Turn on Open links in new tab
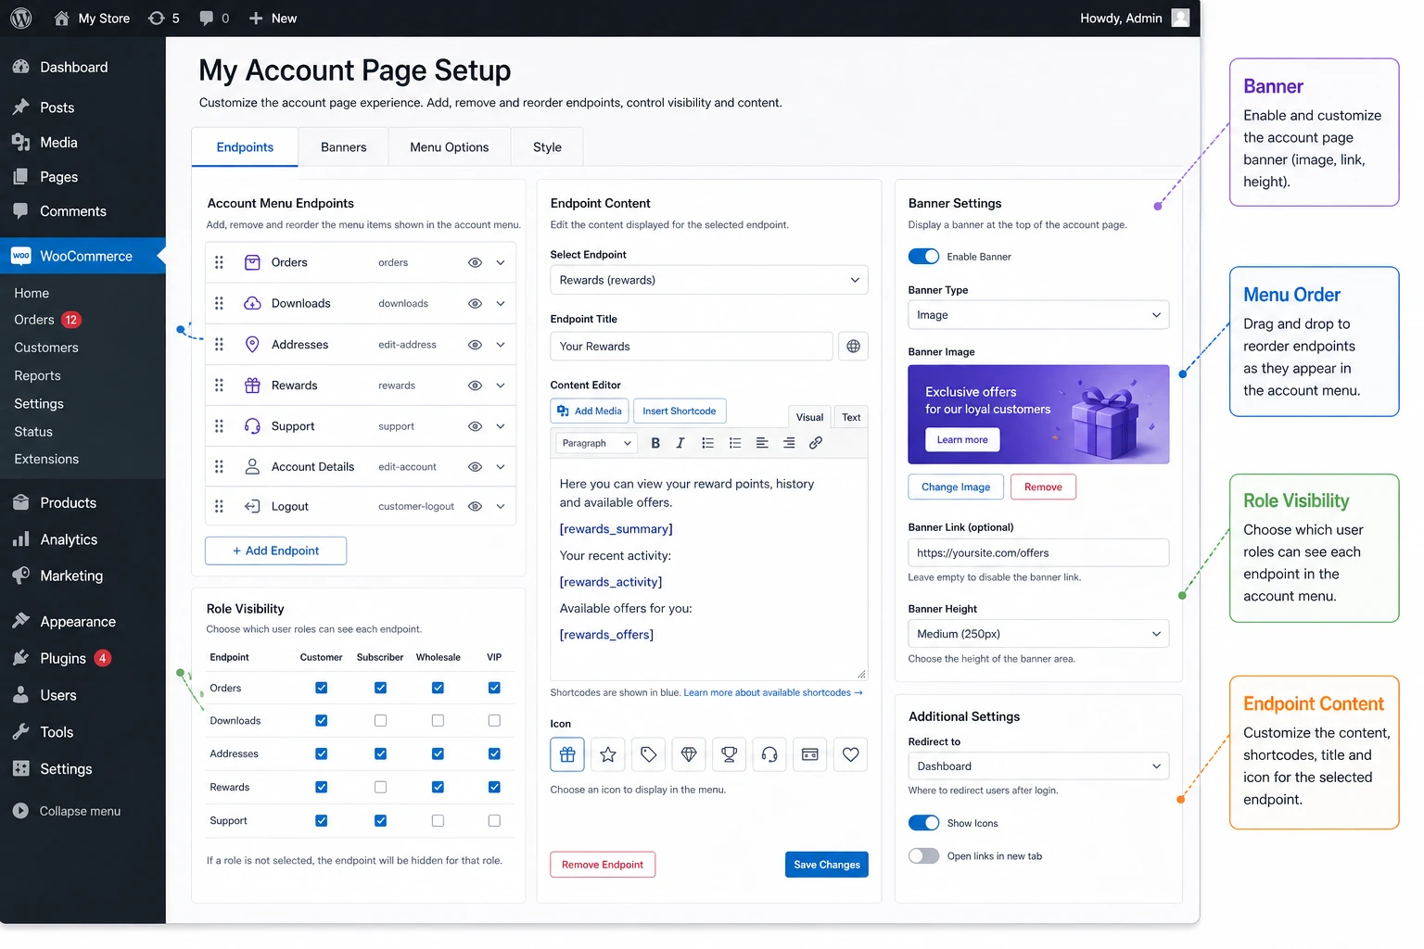The image size is (1424, 949). (923, 856)
